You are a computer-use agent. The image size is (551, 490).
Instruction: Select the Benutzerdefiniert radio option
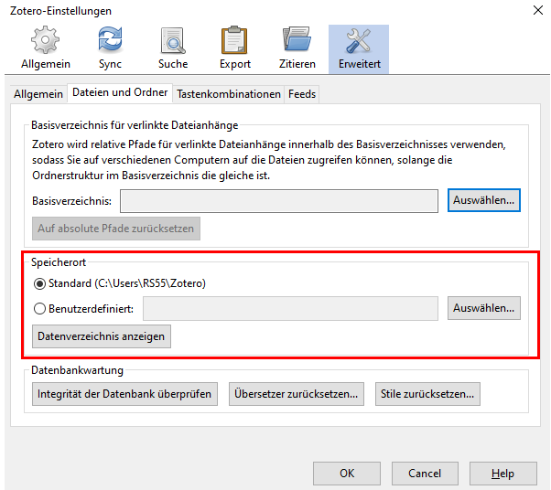click(39, 309)
